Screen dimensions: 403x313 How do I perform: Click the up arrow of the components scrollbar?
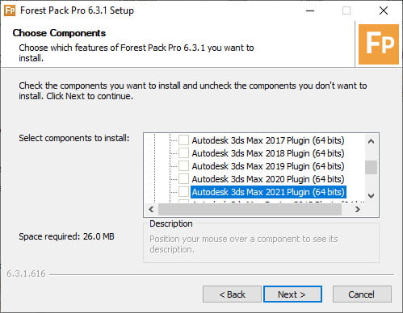[x=371, y=141]
